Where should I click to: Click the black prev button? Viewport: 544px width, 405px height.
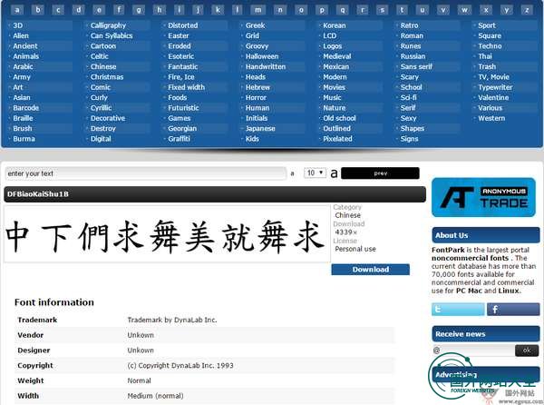[x=380, y=173]
